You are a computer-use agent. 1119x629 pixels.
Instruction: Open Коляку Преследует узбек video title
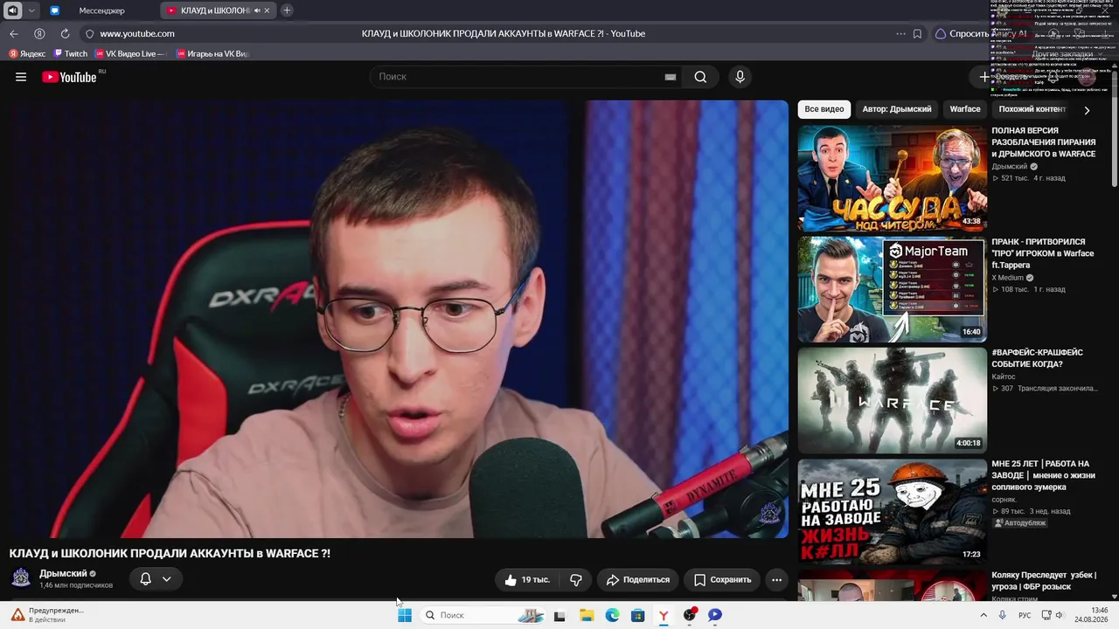coord(1044,581)
